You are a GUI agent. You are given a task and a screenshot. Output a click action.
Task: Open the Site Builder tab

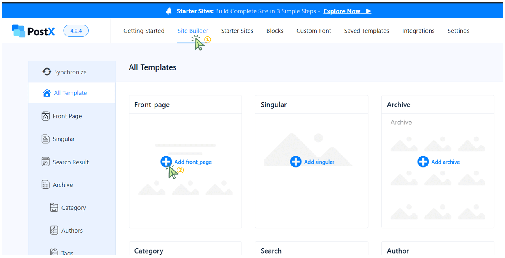(x=193, y=31)
